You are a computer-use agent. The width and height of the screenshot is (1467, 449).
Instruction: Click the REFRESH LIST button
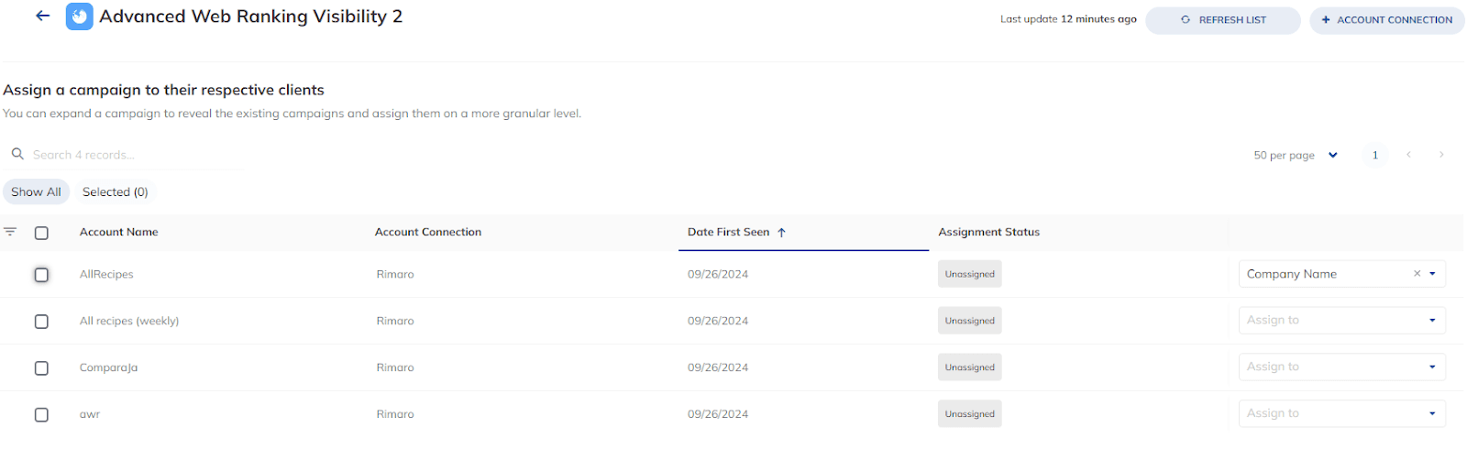(1223, 20)
